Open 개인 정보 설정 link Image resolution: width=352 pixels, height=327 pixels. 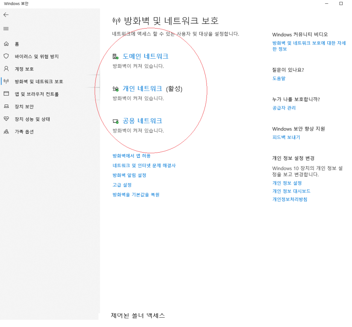pos(287,183)
